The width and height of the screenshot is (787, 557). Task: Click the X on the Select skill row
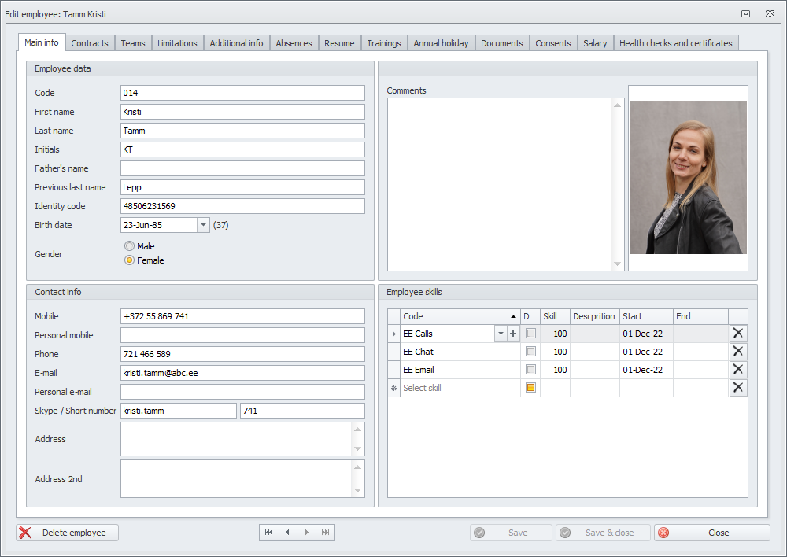tap(738, 387)
